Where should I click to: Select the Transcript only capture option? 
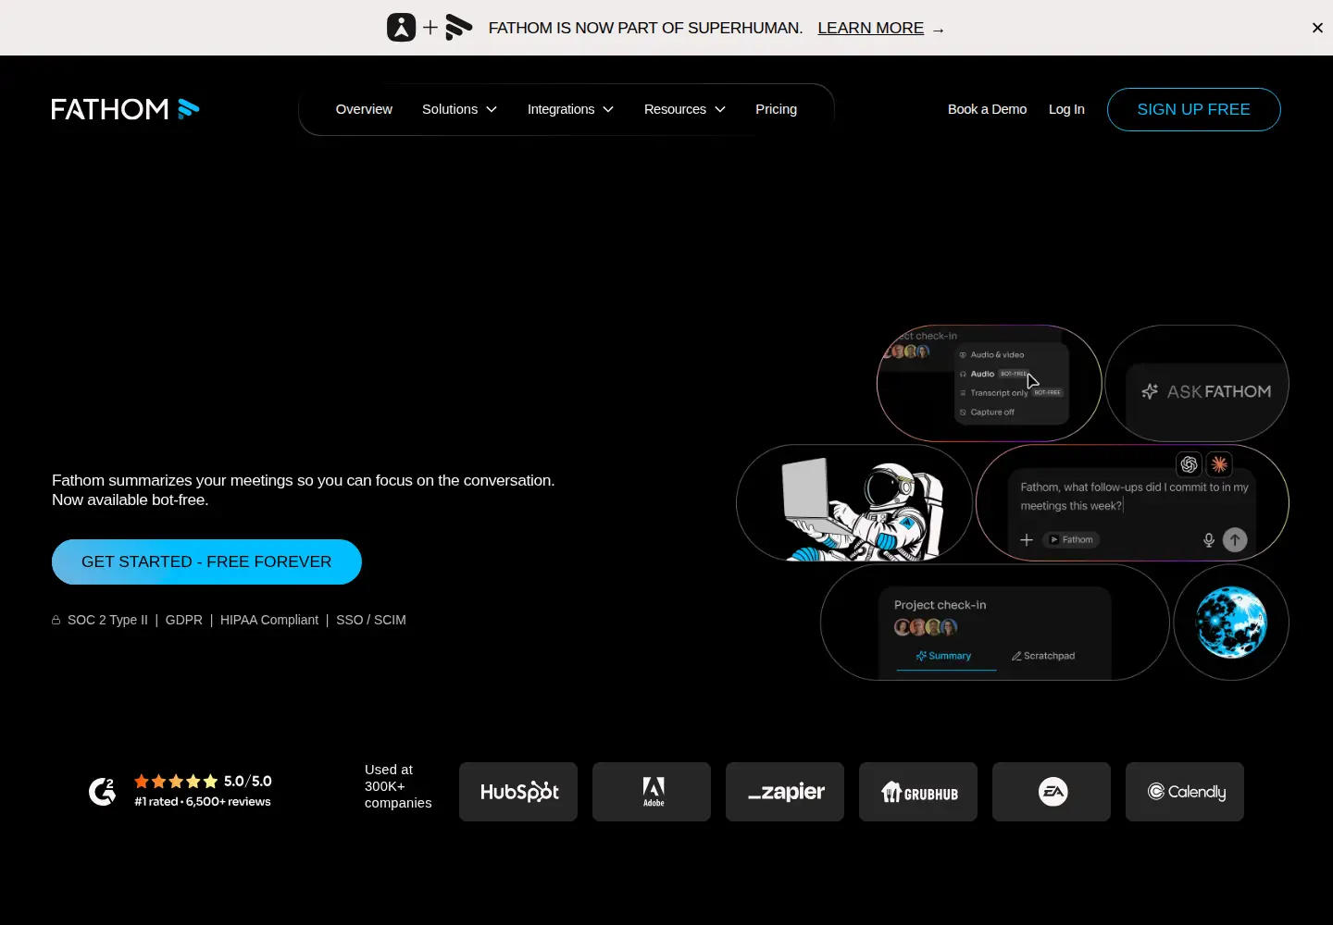1011,393
